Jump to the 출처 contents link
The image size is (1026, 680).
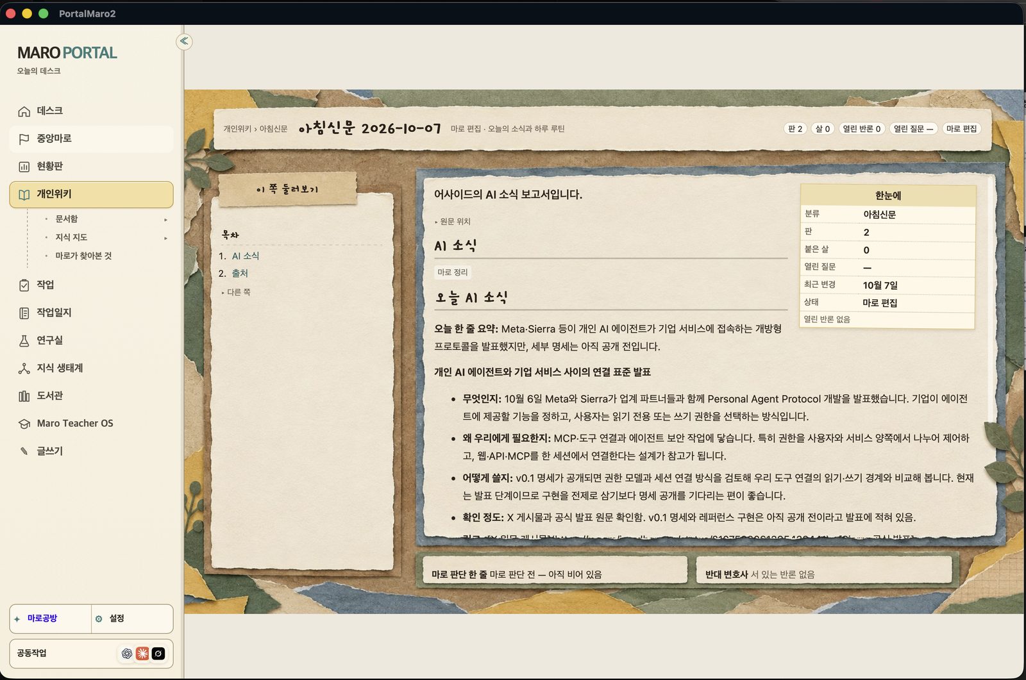tap(240, 273)
